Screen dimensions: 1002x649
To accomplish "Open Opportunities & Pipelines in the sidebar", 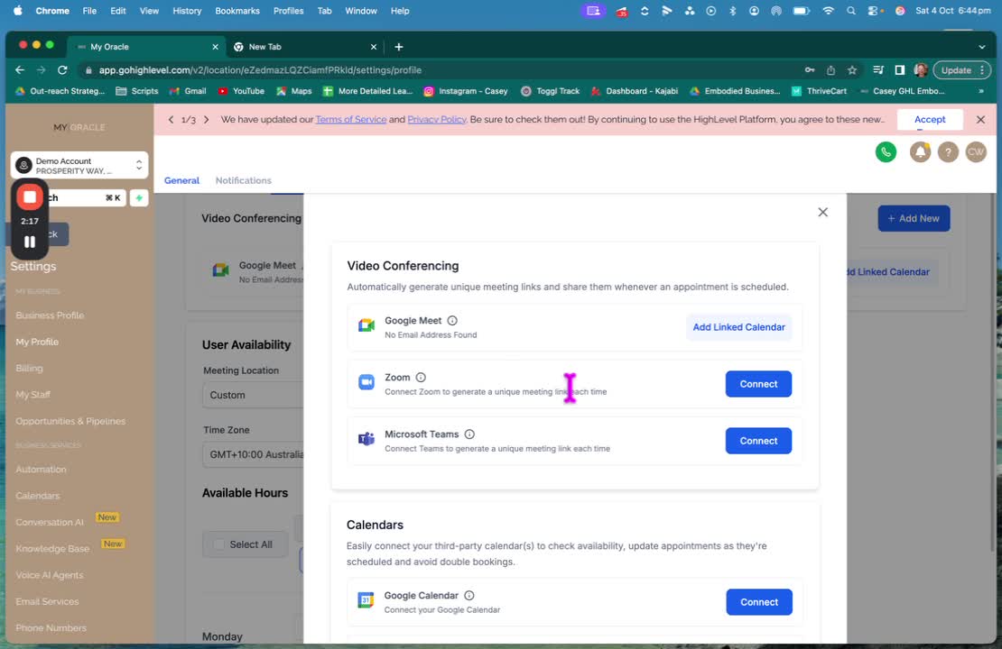I will [x=70, y=421].
